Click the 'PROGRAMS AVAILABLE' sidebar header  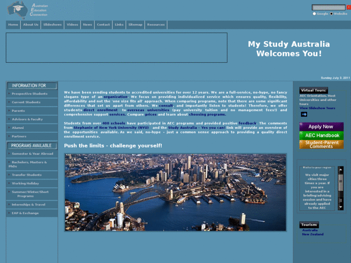32,145
